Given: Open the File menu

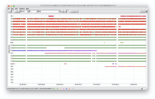Looking at the screenshot, I should pos(9,9).
